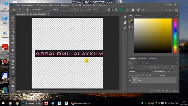Viewport: 188px width, 106px height.
Task: Open the share icon at top right
Action: [176, 10]
